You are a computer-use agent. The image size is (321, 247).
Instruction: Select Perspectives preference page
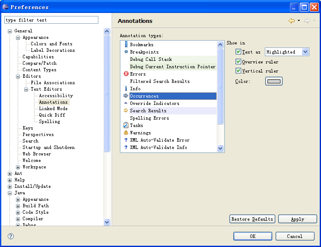tap(38, 135)
